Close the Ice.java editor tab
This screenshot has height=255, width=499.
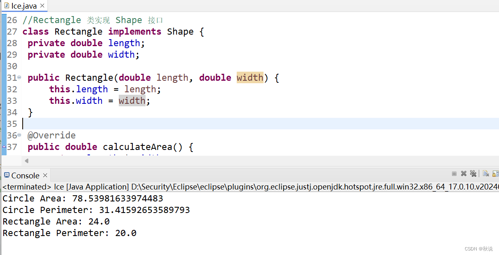[42, 6]
